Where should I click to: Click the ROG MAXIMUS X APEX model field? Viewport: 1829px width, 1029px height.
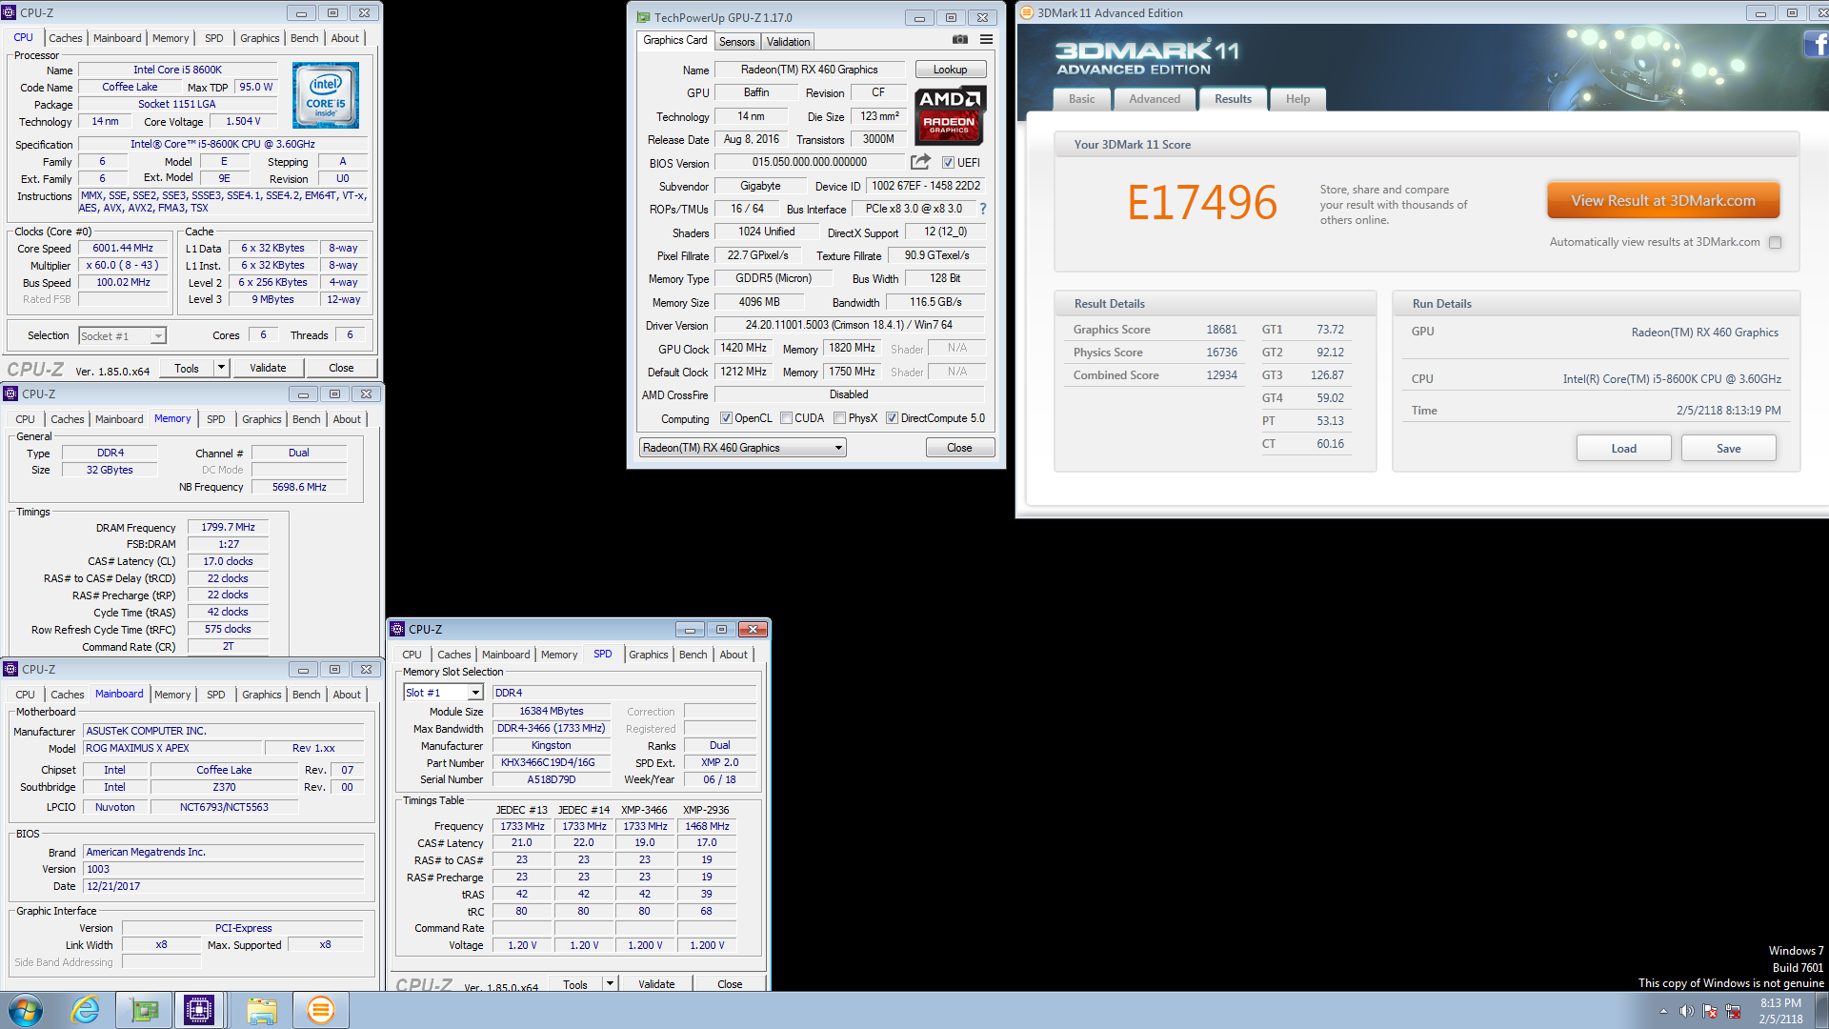click(172, 749)
